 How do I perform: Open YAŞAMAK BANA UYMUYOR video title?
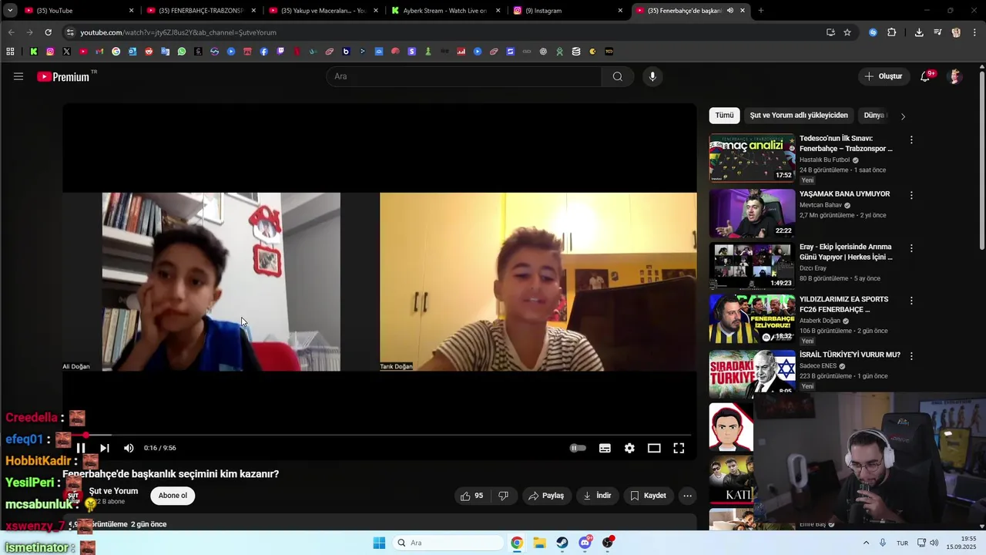click(x=844, y=194)
